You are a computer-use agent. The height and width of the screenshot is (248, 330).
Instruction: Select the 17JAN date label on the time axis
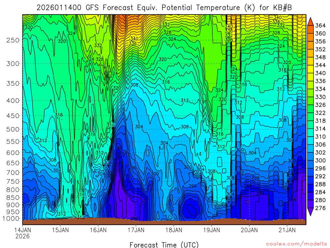pyautogui.click(x=136, y=230)
